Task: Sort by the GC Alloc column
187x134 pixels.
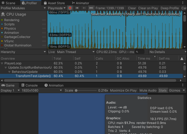Action: point(126,58)
